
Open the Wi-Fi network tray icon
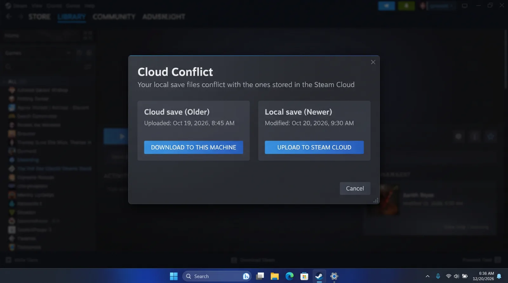pos(448,276)
